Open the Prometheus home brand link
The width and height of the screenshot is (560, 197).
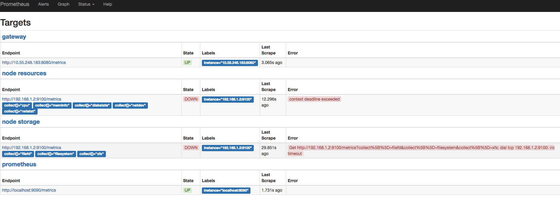(15, 4)
